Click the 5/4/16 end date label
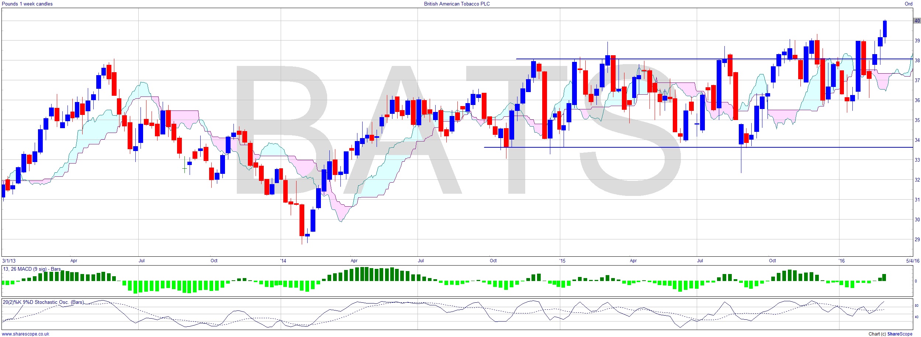The width and height of the screenshot is (921, 337). [913, 261]
